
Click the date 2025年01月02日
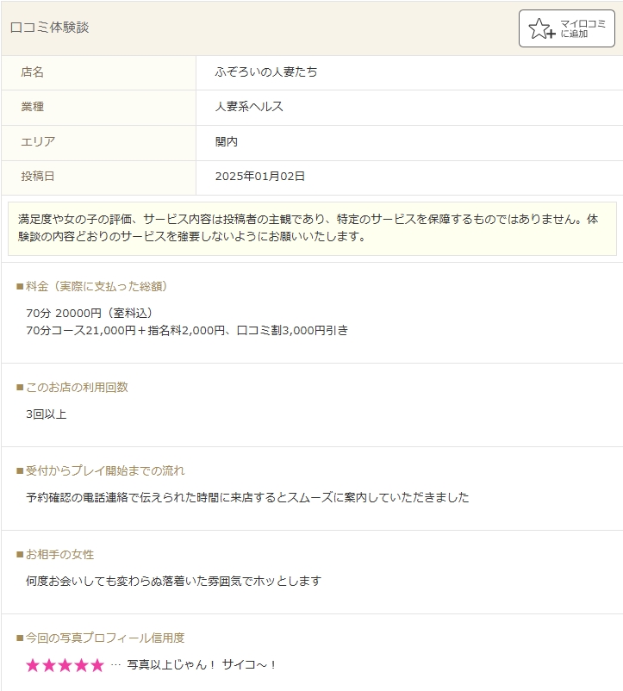(x=260, y=177)
